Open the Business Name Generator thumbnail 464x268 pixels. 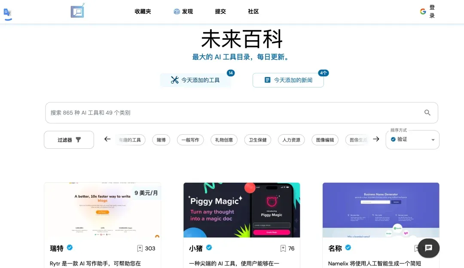(x=381, y=210)
